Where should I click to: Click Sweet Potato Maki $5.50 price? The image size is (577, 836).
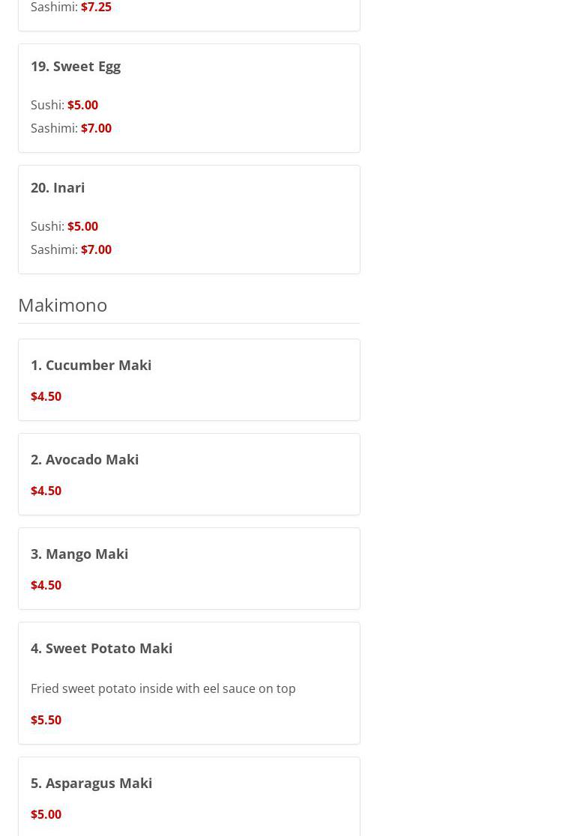click(x=46, y=721)
